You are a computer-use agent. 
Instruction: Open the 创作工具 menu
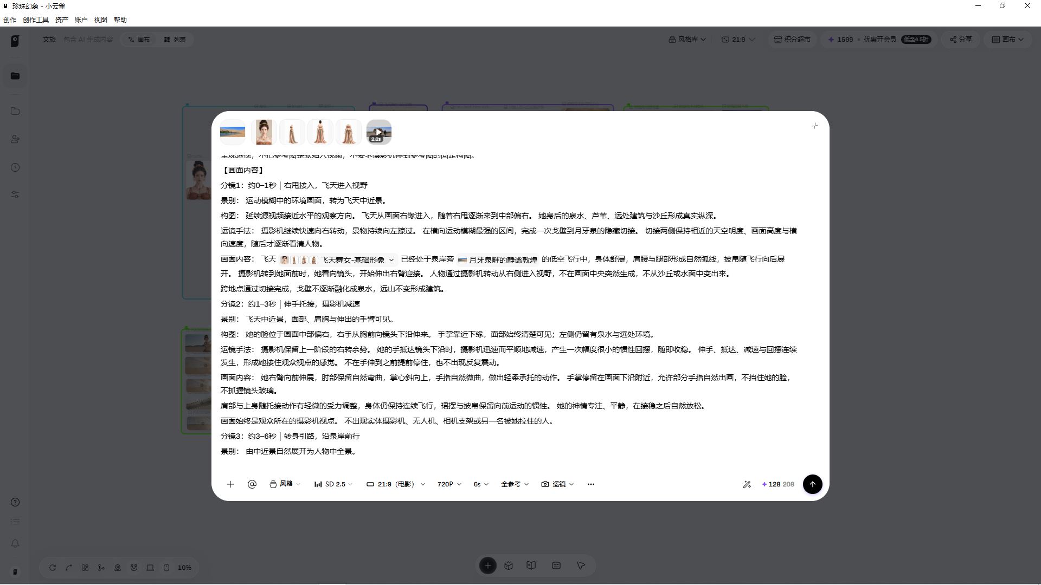(x=36, y=20)
